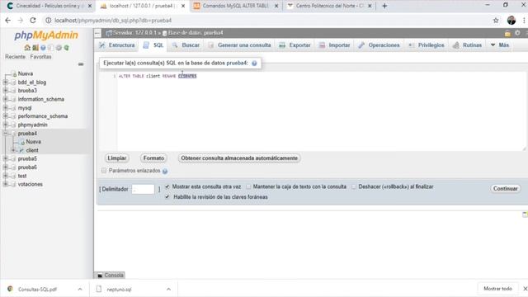Select test database in tree
528x297 pixels.
click(x=22, y=176)
